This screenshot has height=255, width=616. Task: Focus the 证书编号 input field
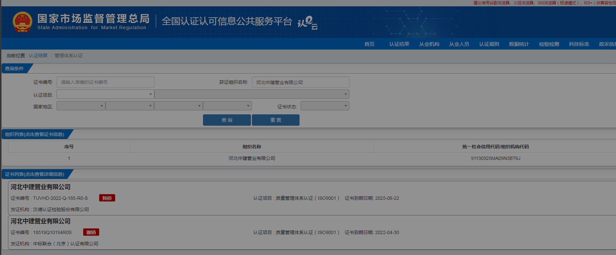[x=105, y=82]
